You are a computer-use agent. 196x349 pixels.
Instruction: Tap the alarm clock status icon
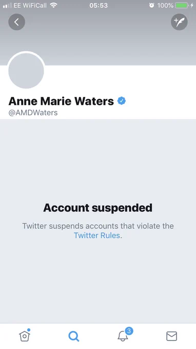pos(151,5)
